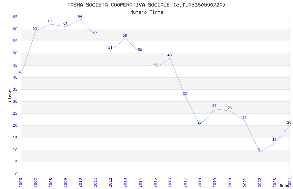The height and width of the screenshot is (189, 293).
Task: Click the chart title TASHA SOCIETA COOPERATIVA SOCIALE
Action: coord(146,5)
